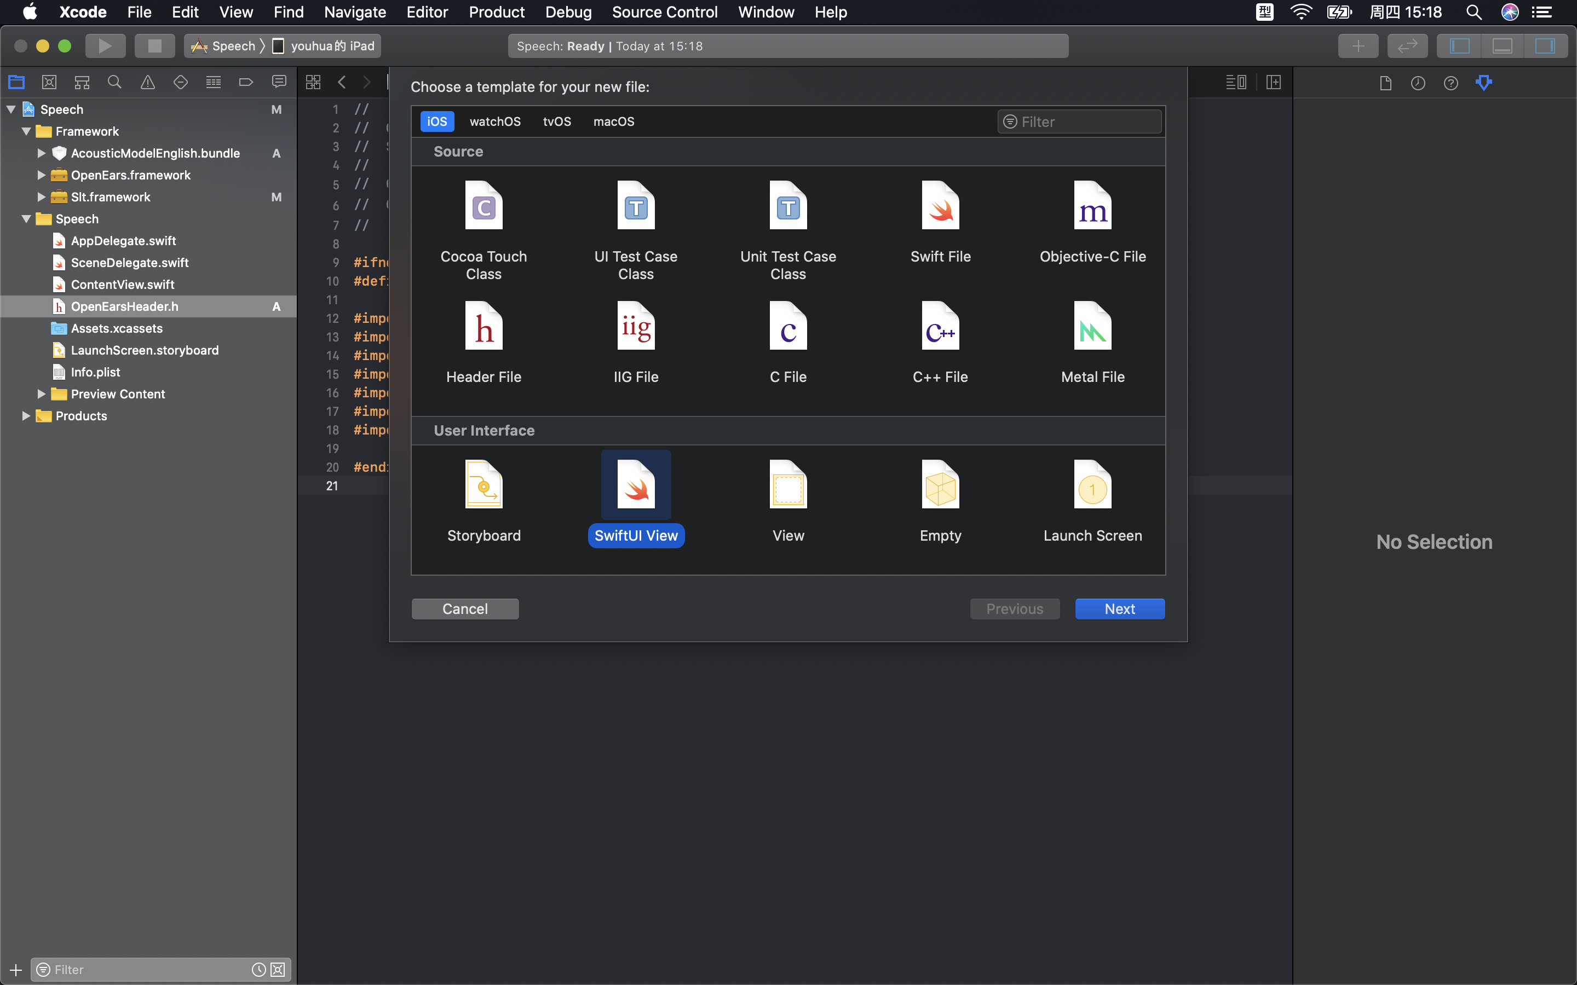This screenshot has width=1577, height=985.
Task: Pick the IIG File template
Action: tap(636, 343)
